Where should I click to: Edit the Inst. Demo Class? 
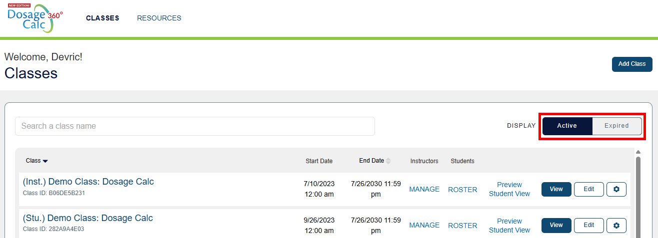click(x=588, y=190)
